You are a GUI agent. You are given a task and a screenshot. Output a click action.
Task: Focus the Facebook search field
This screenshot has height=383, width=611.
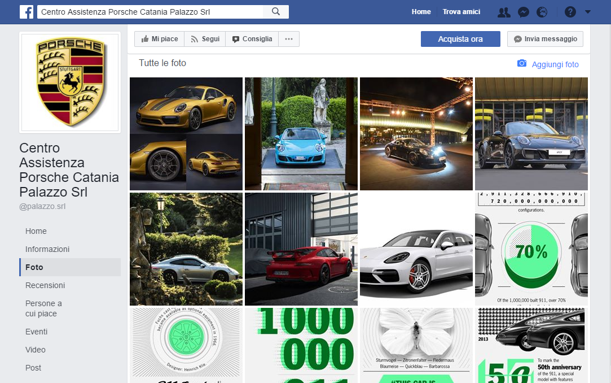(151, 12)
